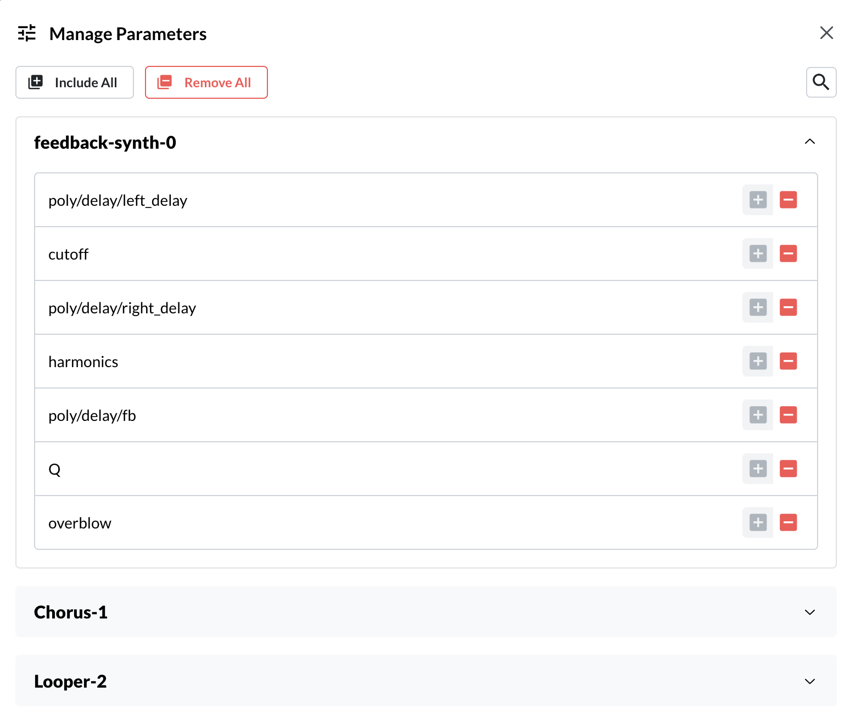Collapse the feedback-synth-0 section chevron
Viewport: 850px width, 720px height.
click(809, 142)
